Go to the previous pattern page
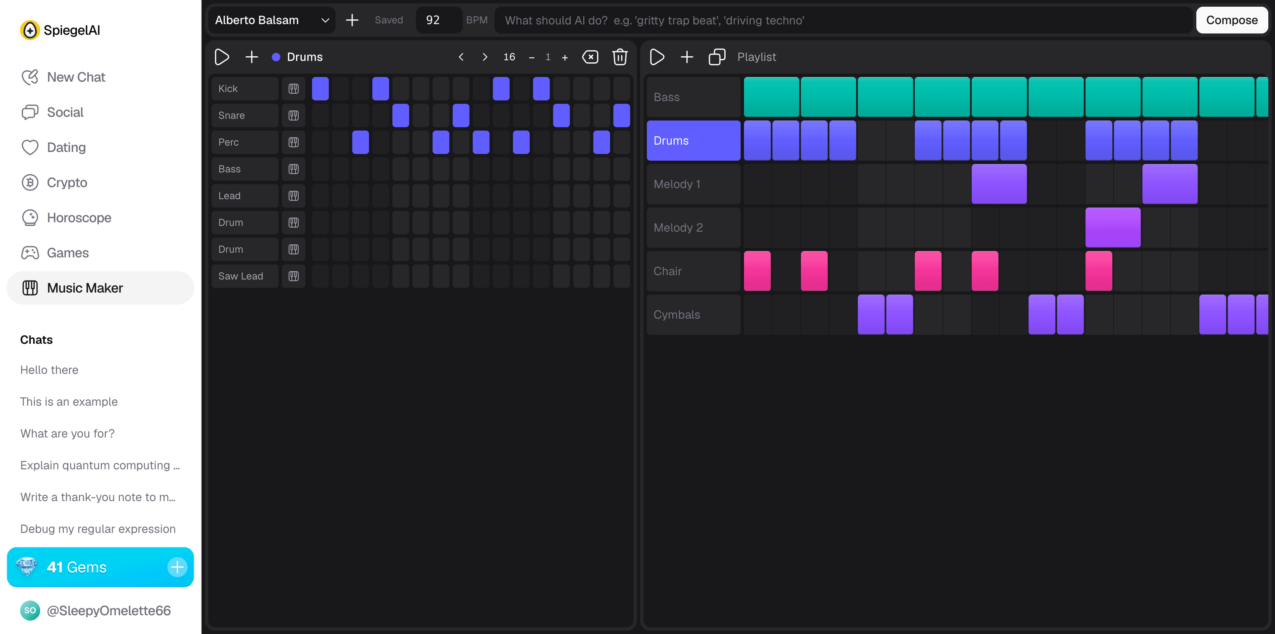 461,57
